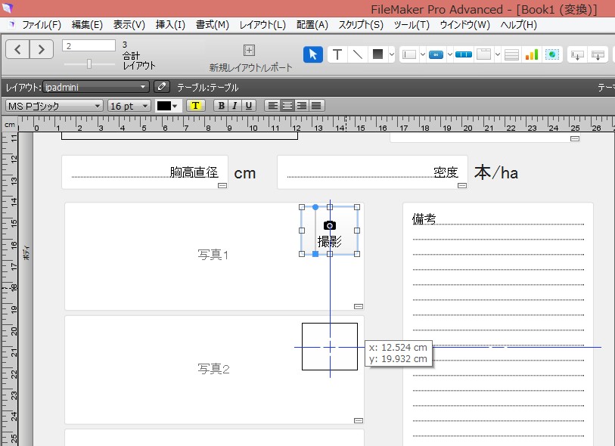Toggle Italic formatting
The width and height of the screenshot is (615, 446).
pos(235,106)
